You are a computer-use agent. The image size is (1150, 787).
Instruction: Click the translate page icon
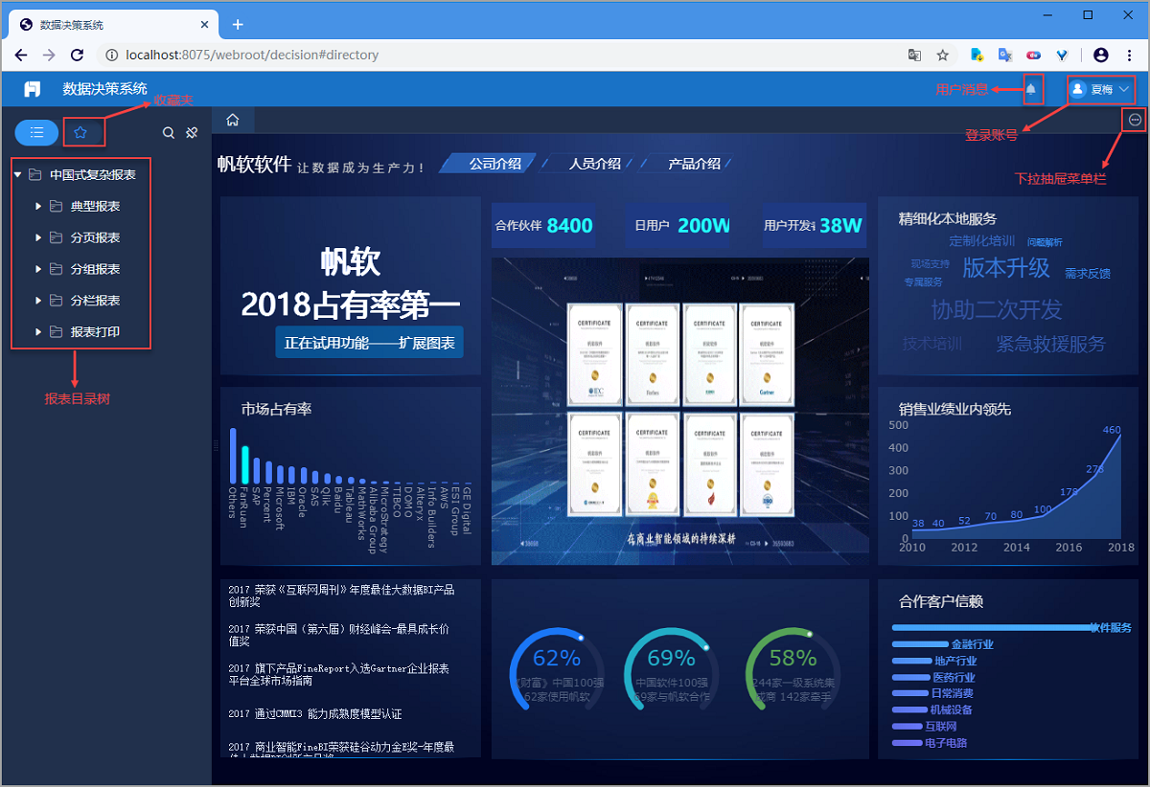pyautogui.click(x=915, y=55)
